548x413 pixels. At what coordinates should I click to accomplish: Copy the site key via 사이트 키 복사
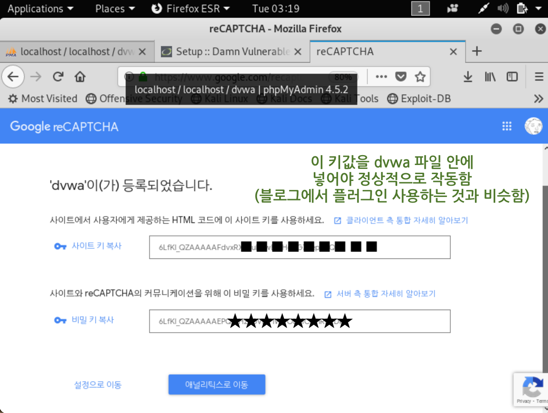click(x=96, y=246)
